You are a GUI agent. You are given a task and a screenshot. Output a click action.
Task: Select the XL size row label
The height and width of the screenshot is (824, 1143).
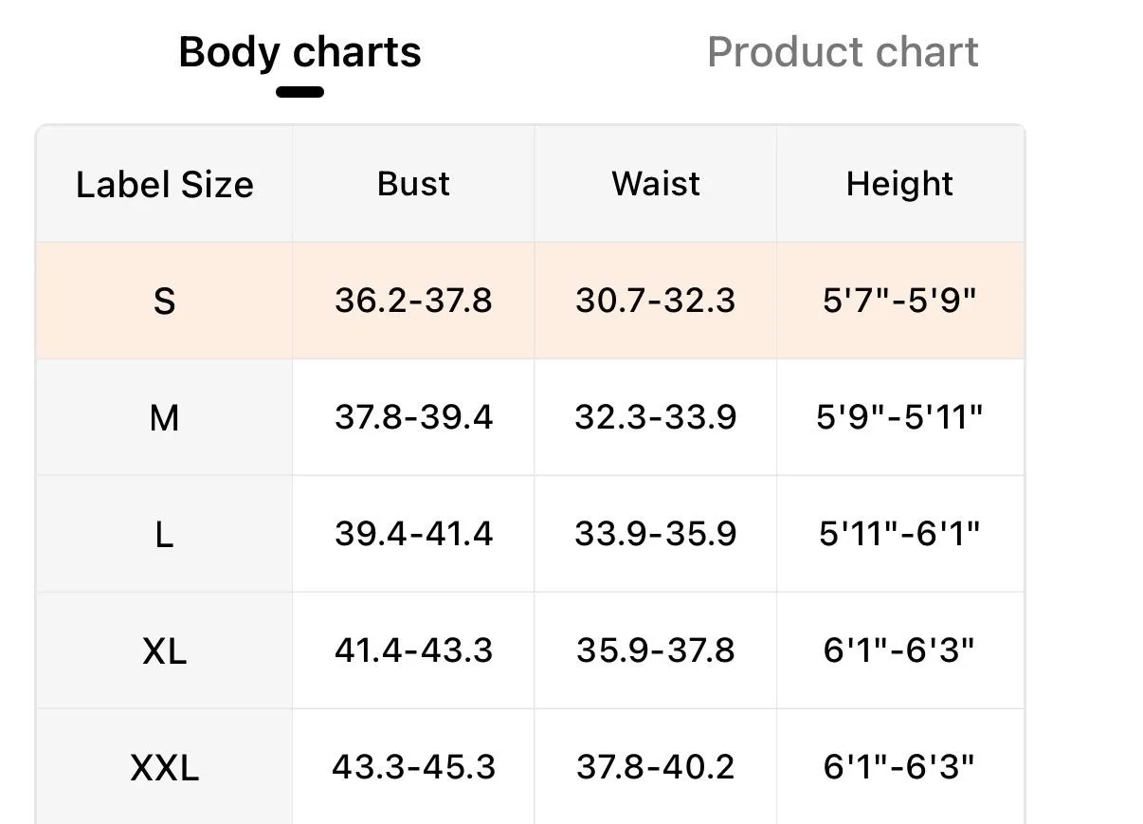pos(164,651)
